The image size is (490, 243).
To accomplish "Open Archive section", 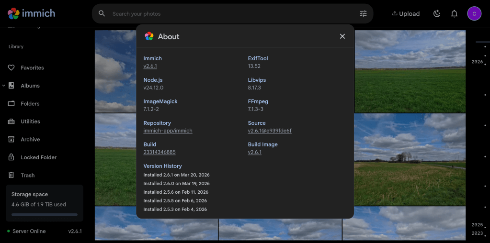I will tap(30, 140).
